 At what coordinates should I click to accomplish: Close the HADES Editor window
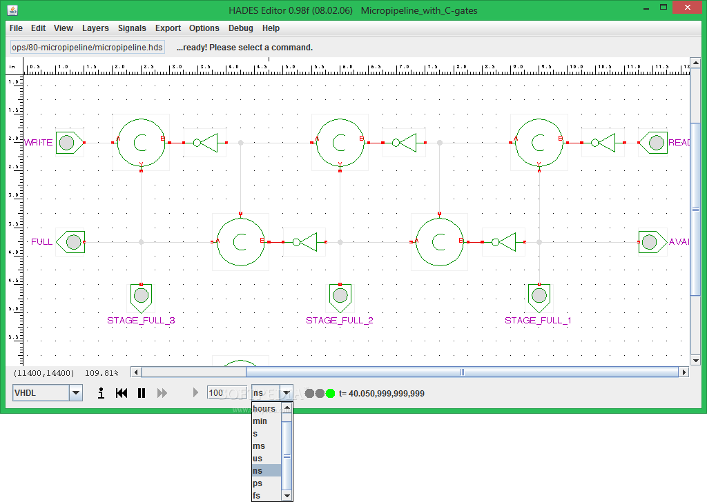pos(687,7)
